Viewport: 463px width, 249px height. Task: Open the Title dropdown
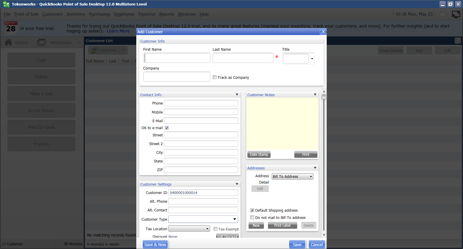click(312, 59)
